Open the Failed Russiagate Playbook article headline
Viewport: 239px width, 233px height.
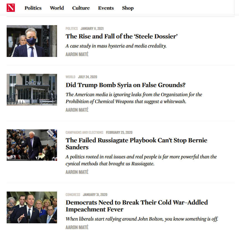(x=137, y=144)
